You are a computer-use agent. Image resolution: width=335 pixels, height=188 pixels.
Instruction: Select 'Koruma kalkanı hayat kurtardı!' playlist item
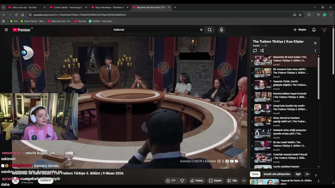284,97
